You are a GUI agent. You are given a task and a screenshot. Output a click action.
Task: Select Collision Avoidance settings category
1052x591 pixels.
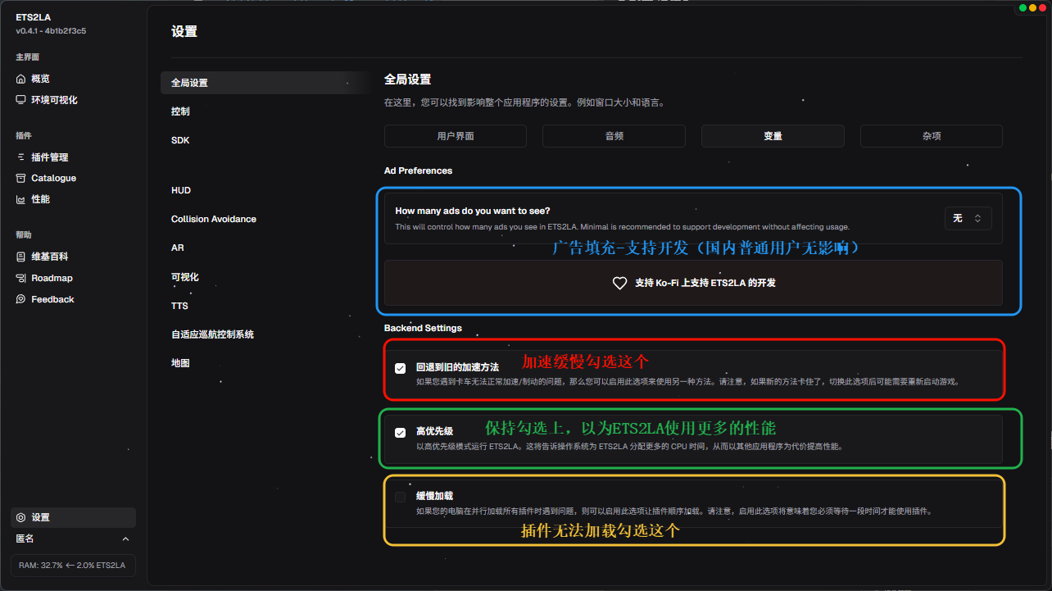click(214, 219)
